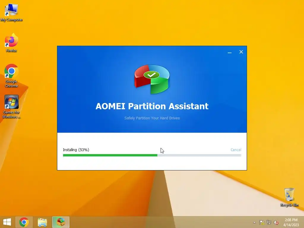
Task: Select the Google Chrome desktop shortcut
Action: click(12, 76)
